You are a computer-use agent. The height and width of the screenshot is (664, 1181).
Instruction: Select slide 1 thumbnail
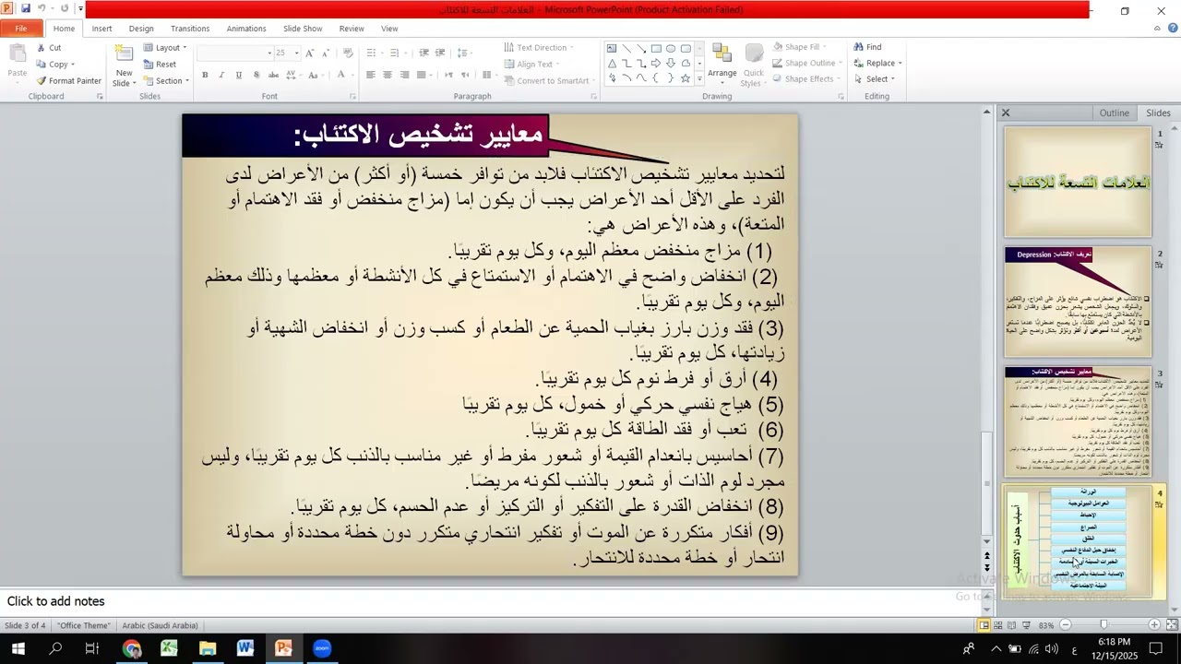1078,183
